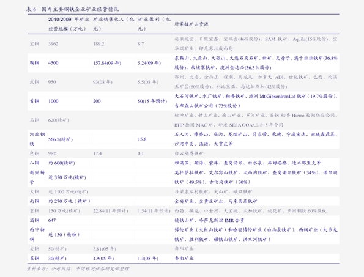The width and height of the screenshot is (364, 277).
Task: Click the cell '200' in 首钢 row
Action: pos(97,101)
